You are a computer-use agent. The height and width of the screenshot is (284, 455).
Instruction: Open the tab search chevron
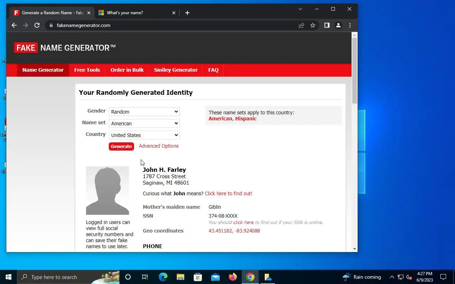[300, 9]
